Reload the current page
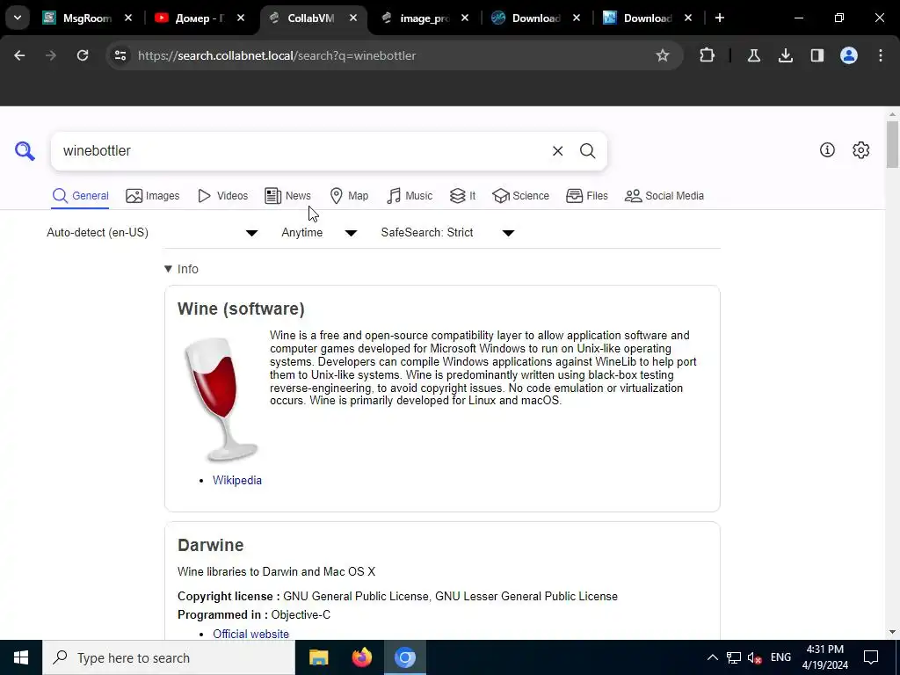900x675 pixels. (x=83, y=55)
